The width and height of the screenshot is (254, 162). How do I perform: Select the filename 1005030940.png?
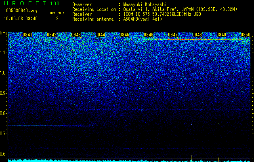(21, 11)
